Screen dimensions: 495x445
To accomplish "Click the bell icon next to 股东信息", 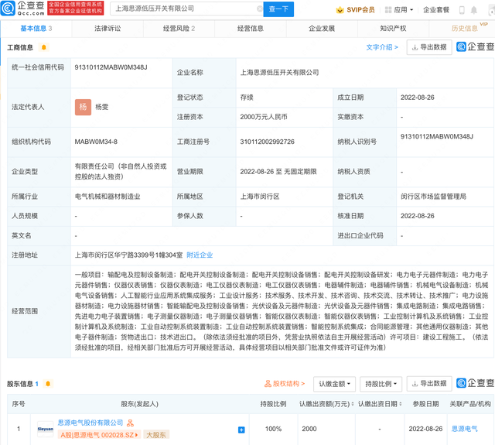I will (48, 384).
